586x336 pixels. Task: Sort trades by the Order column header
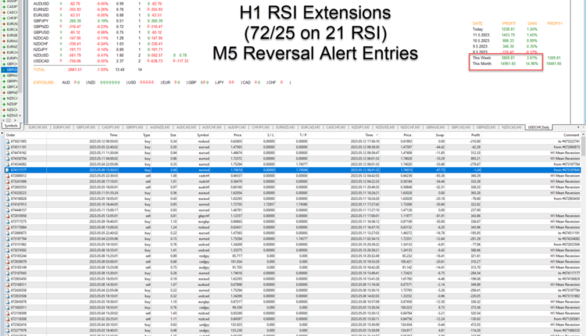11,134
